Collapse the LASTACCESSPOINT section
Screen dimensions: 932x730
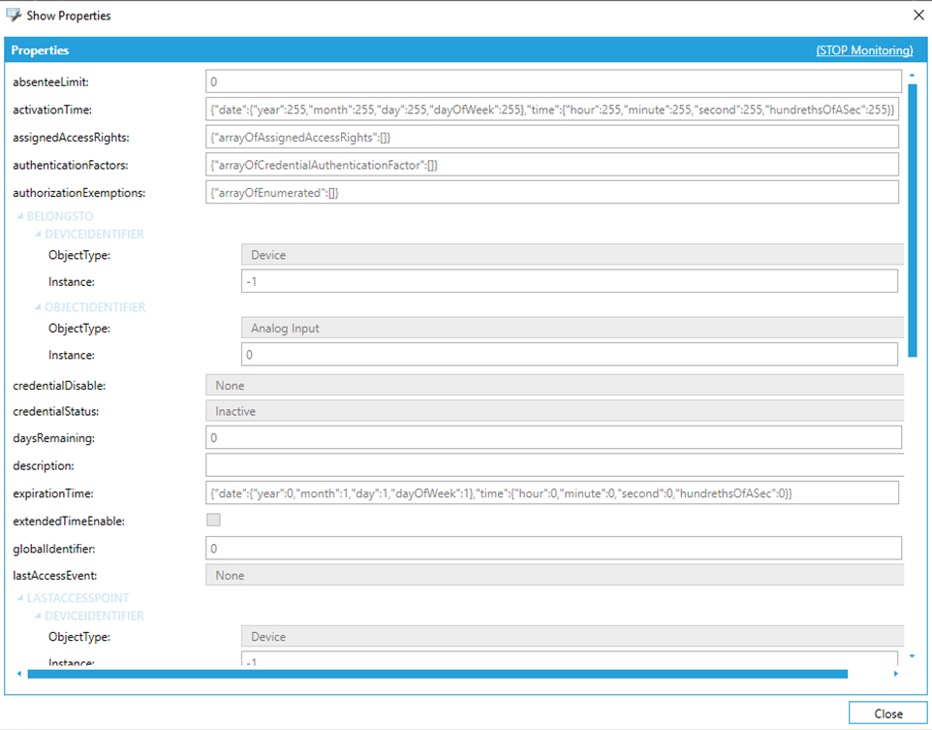tap(20, 599)
